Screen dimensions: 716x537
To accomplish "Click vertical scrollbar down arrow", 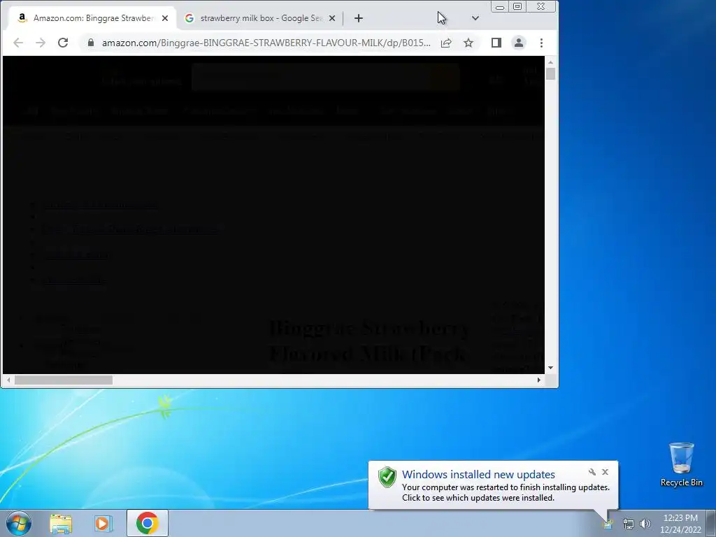I will pyautogui.click(x=551, y=368).
